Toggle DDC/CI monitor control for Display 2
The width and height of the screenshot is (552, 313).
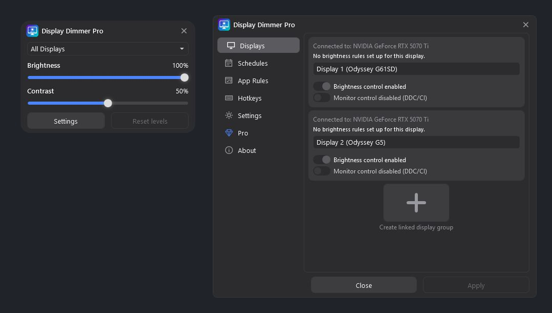[x=322, y=171]
